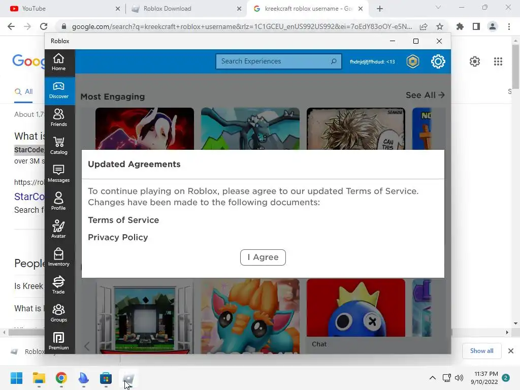Image resolution: width=520 pixels, height=390 pixels.
Task: Open Groups in Roblox sidebar
Action: tap(59, 313)
